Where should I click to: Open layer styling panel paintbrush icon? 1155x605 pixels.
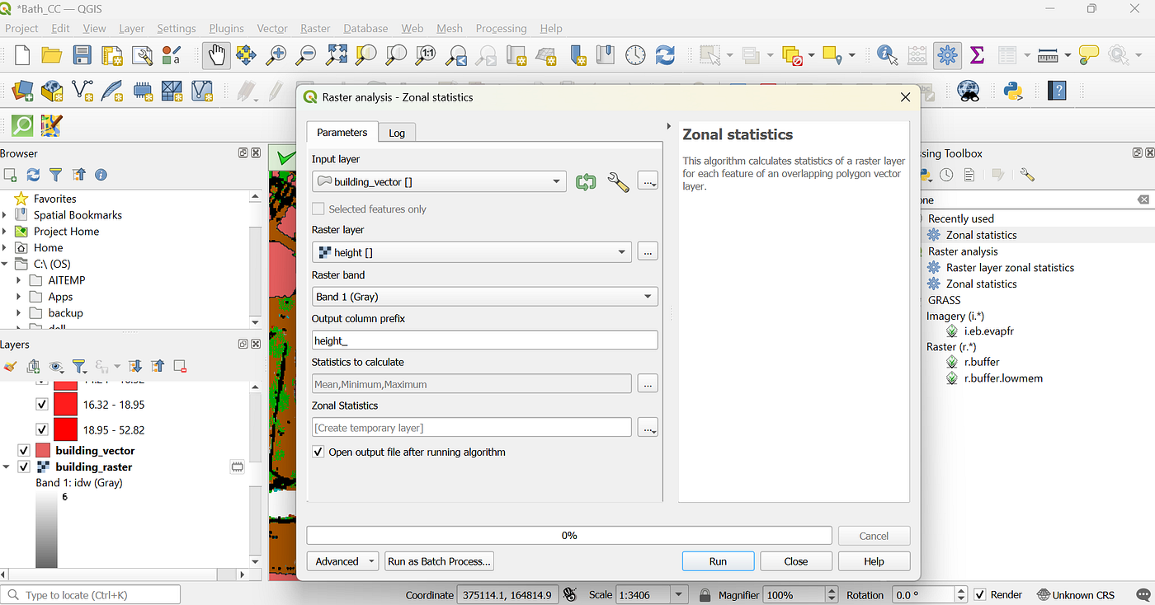click(x=10, y=366)
